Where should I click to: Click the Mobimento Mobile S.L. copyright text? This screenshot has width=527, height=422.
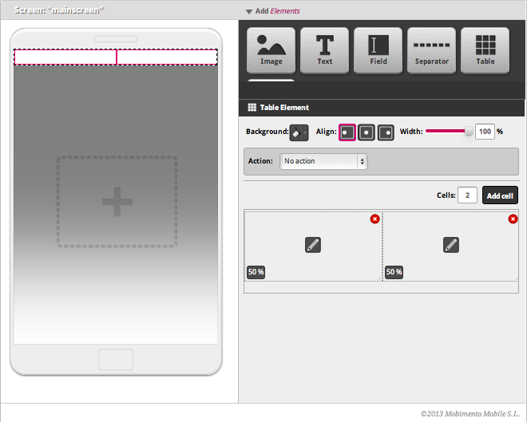470,413
